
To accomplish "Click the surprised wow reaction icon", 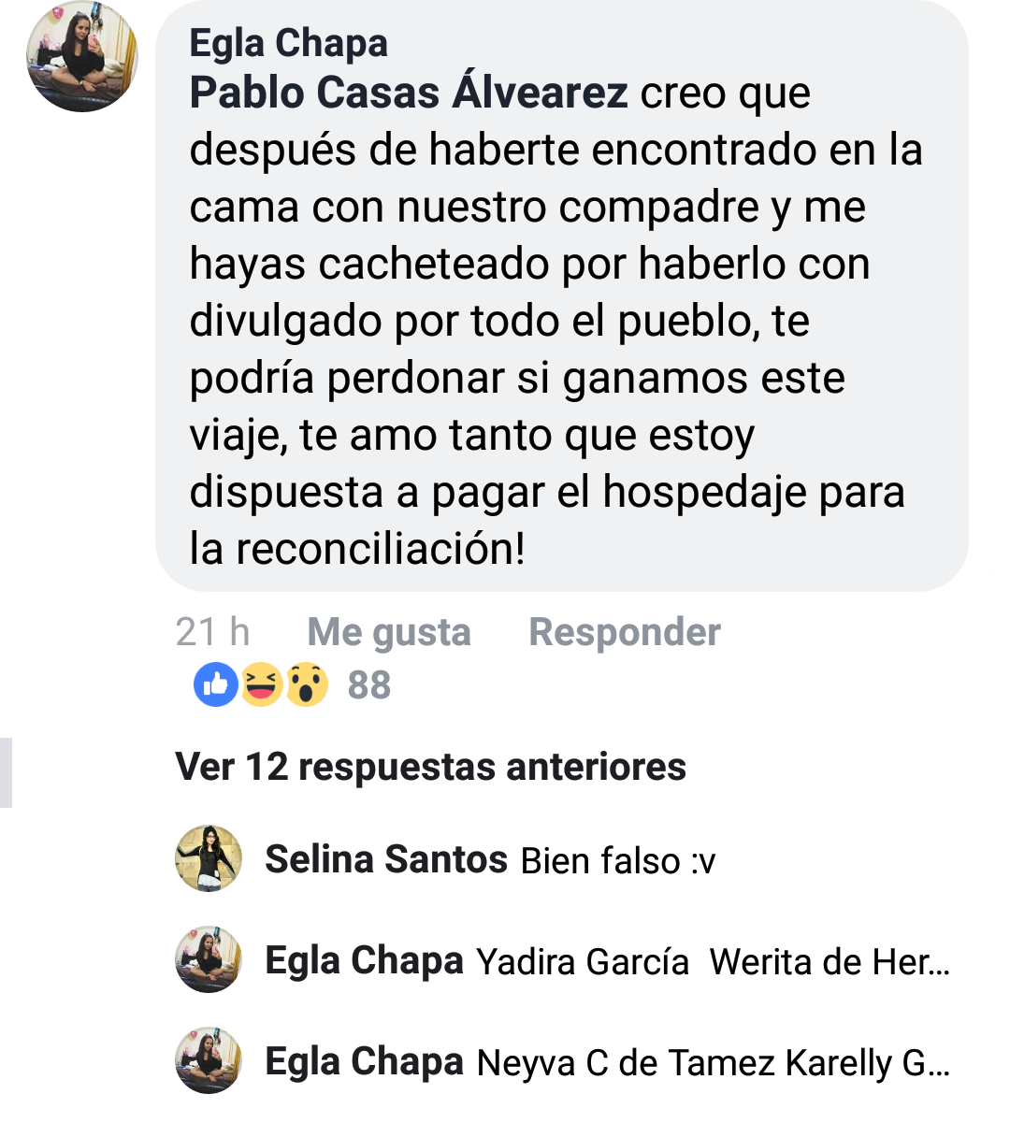I will [x=307, y=684].
